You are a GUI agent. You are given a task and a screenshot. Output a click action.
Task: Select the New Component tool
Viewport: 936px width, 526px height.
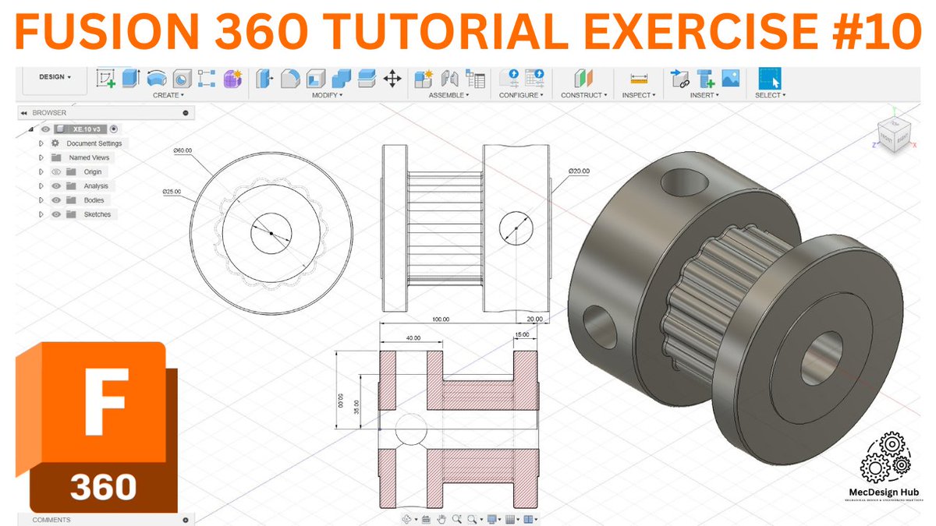point(424,78)
